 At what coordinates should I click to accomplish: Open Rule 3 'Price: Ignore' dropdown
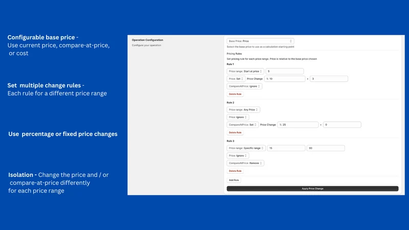pos(238,156)
